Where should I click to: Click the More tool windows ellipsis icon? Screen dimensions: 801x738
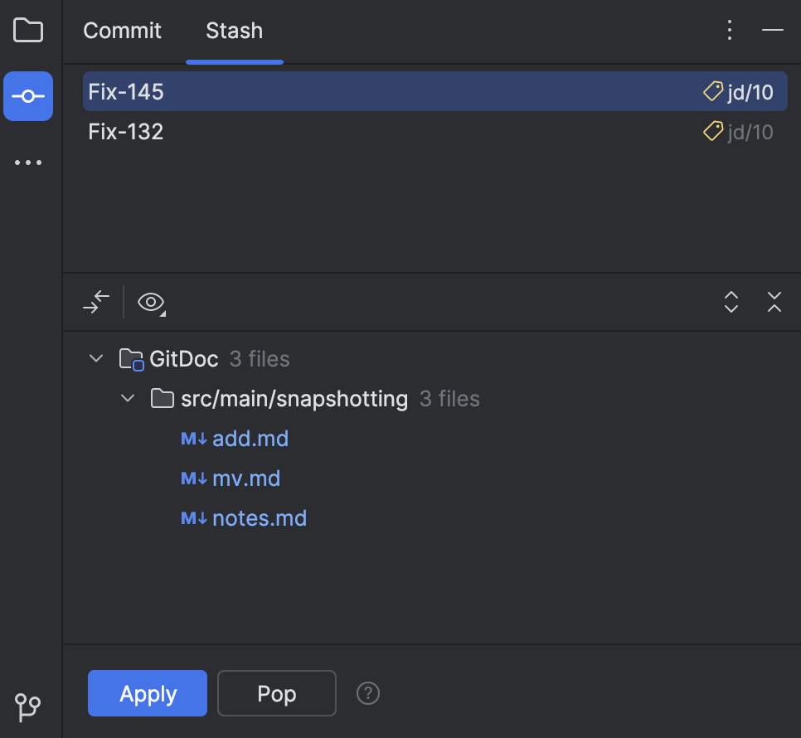pos(28,162)
